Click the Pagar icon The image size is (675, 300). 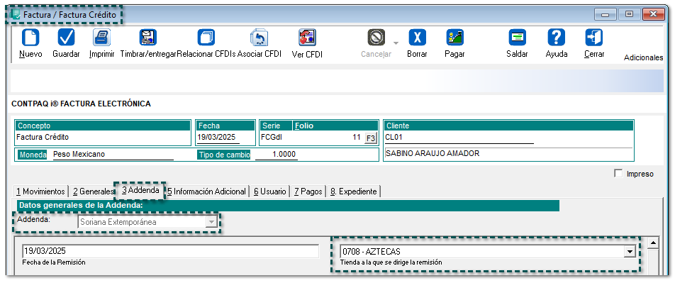tap(454, 38)
